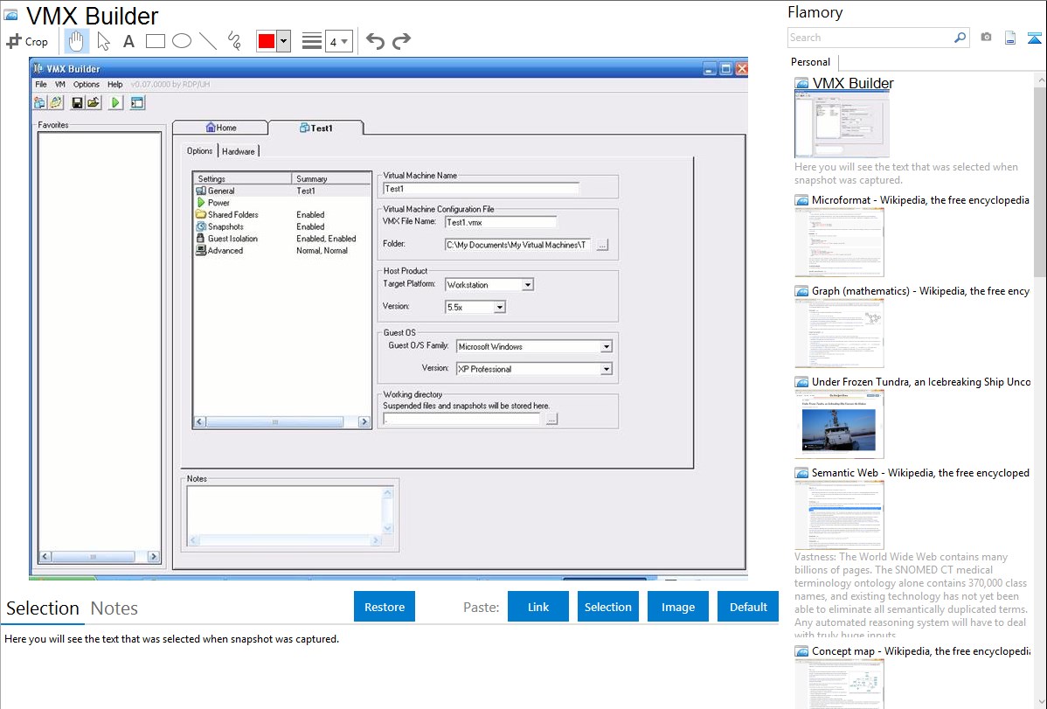Switch to the Notes tab

pos(114,608)
